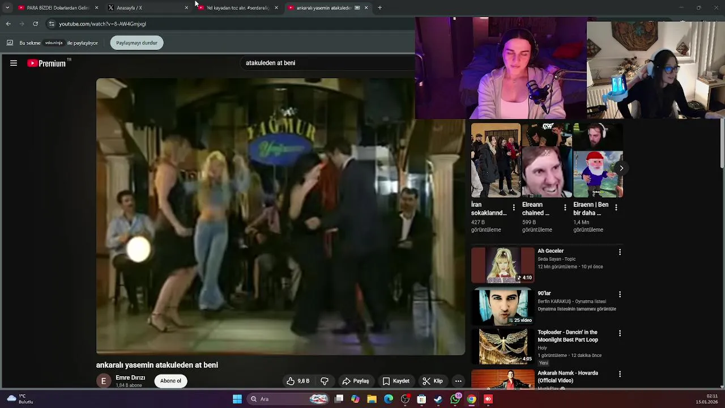725x408 pixels.
Task: Open weather widget showing Bulutlu
Action: click(20, 399)
